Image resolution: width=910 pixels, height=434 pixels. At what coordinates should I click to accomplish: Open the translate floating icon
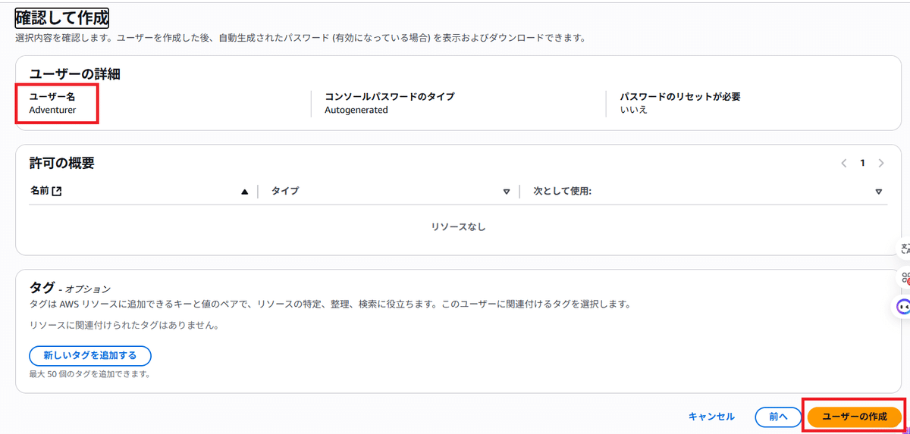click(x=904, y=248)
